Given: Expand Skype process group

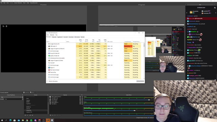Looking at the screenshot, I should (x=47, y=68).
